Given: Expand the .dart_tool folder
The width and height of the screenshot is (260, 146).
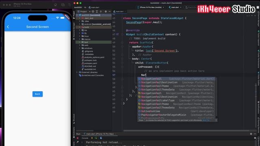Looking at the screenshot, I should click(80, 18).
